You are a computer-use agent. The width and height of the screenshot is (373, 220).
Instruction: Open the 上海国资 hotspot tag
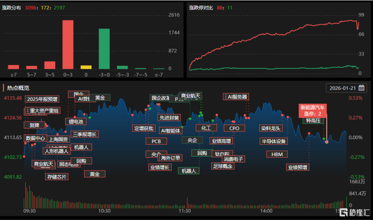click(x=59, y=140)
